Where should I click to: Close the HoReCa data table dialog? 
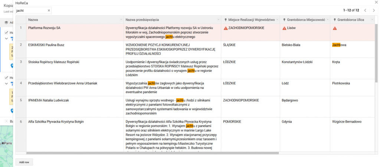pyautogui.click(x=377, y=3)
